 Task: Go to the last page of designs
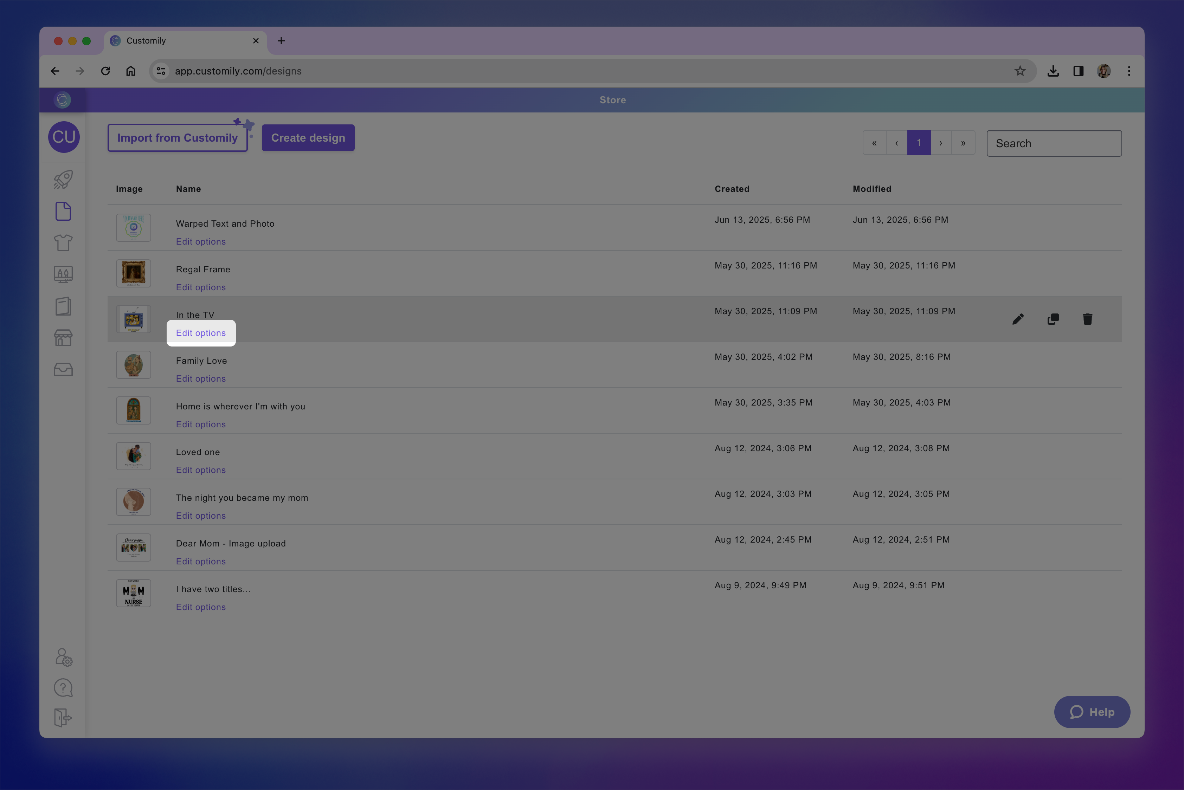(x=963, y=143)
